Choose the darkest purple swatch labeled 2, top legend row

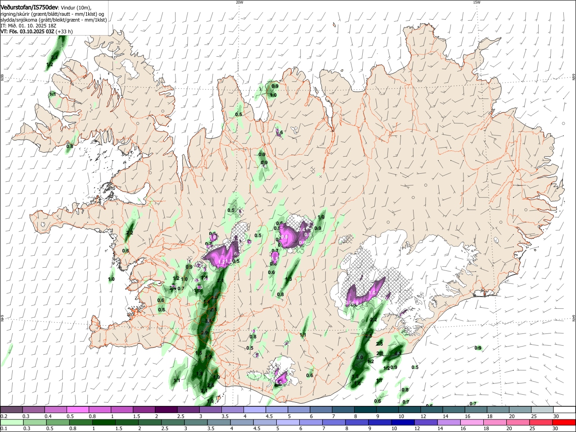click(166, 409)
